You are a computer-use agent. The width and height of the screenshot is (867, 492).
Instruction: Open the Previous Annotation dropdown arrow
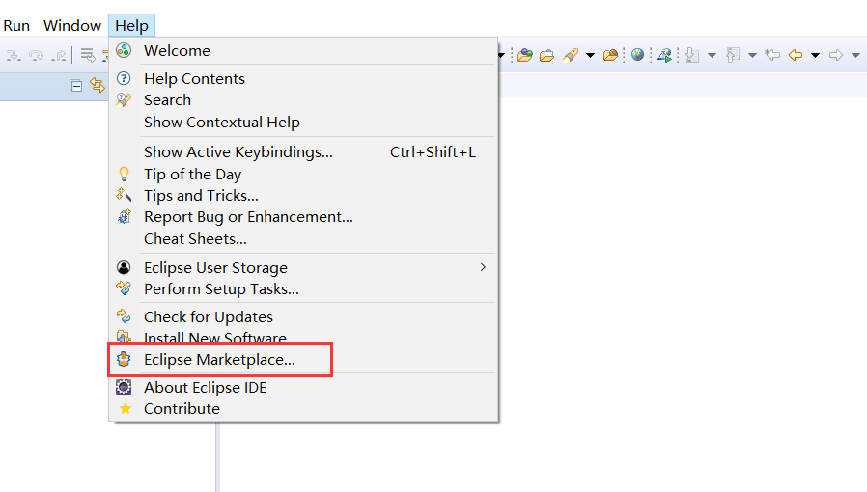click(752, 55)
